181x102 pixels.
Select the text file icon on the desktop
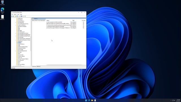(x=3, y=17)
